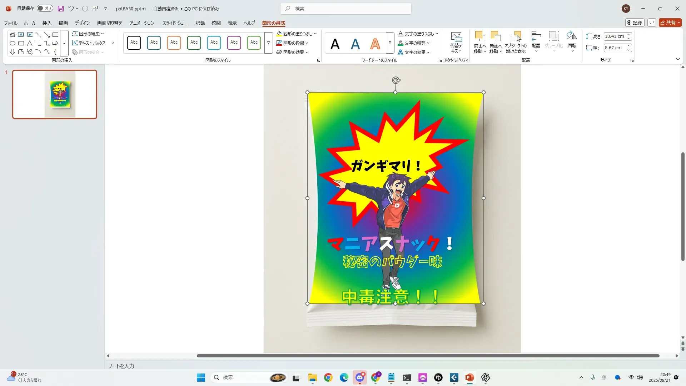Click the save icon in the title bar
This screenshot has height=386, width=686.
pos(61,9)
